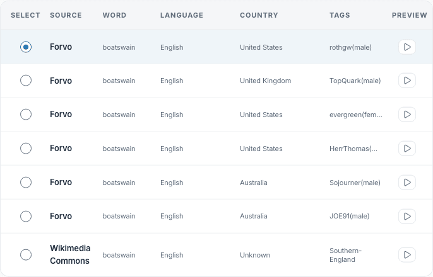Play preview for Sojourner(male) pronunciation

click(407, 183)
